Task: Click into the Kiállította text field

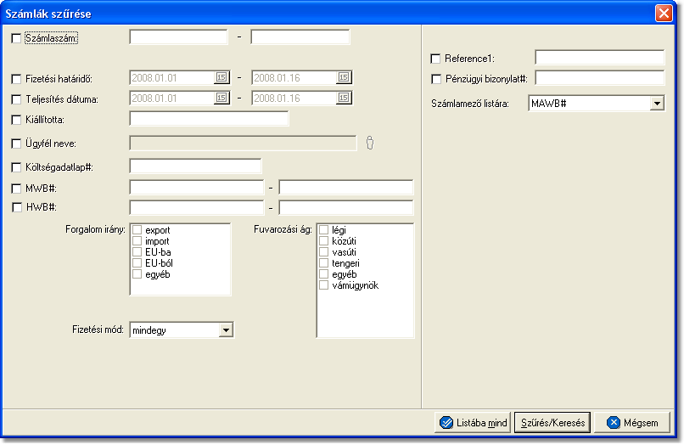Action: pos(209,118)
